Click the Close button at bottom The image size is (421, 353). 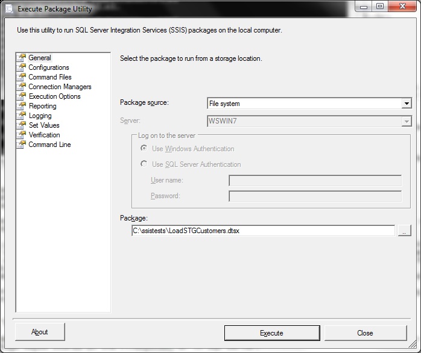point(365,333)
